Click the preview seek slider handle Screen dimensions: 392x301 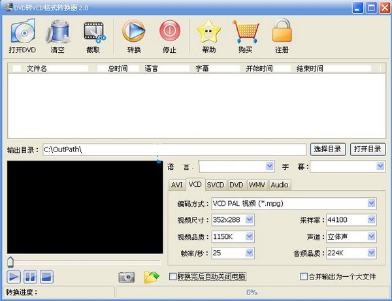point(10,262)
